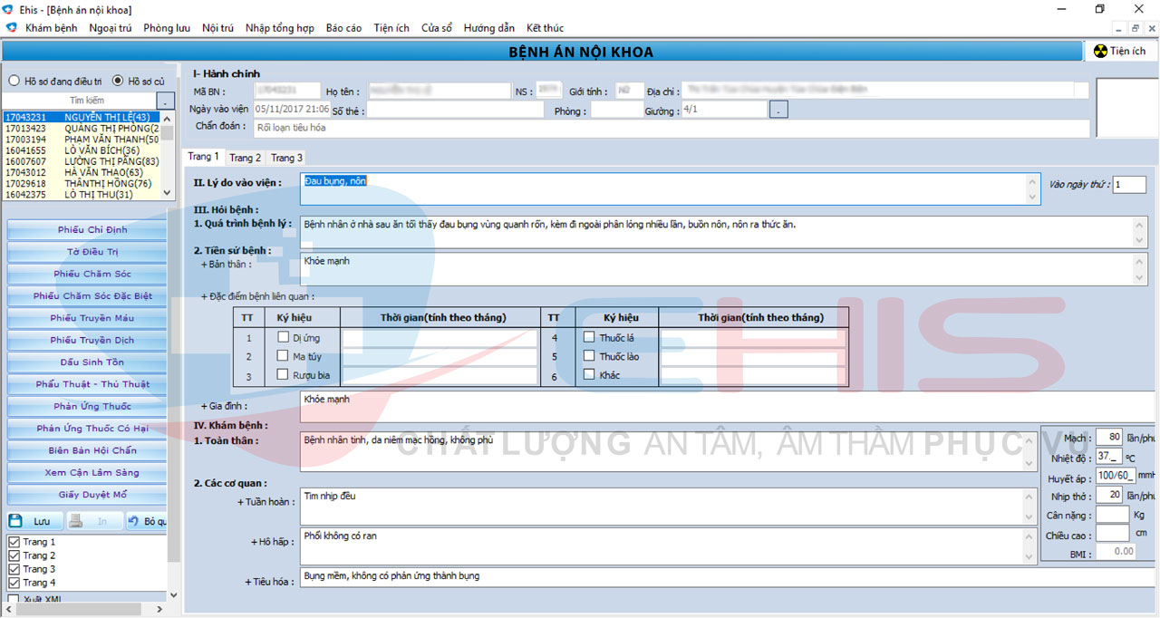Open the Ngoại trú menu
1160x618 pixels.
pos(111,28)
